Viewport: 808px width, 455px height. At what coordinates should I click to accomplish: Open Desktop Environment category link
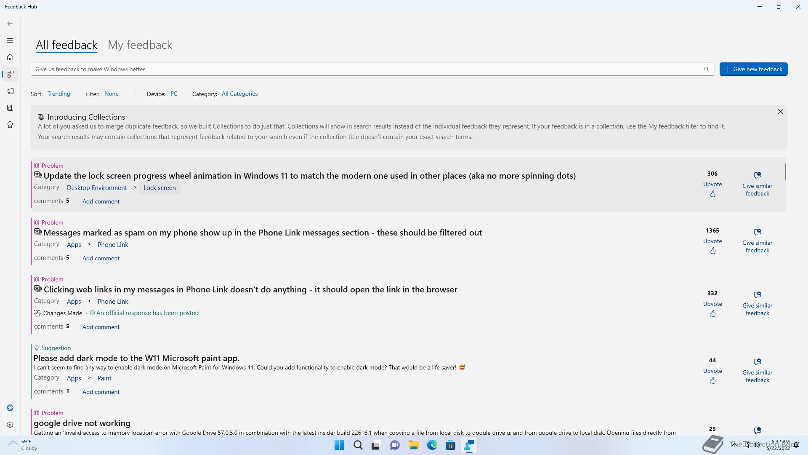(x=97, y=188)
